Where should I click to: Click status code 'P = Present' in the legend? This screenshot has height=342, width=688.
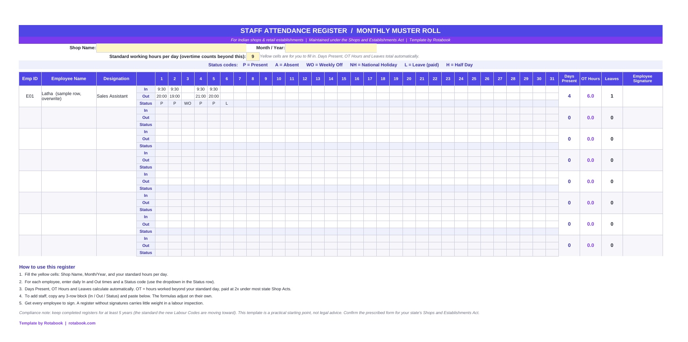tap(255, 65)
